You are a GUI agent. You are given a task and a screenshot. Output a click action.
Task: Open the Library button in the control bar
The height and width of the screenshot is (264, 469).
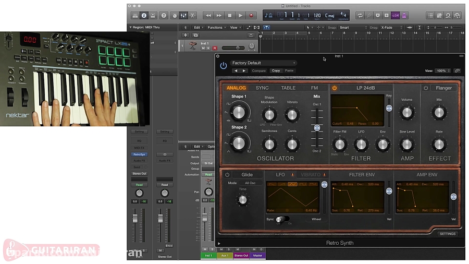pyautogui.click(x=135, y=16)
